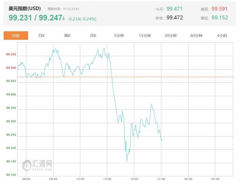241x188 pixels.
Task: Select the 分时 intraday tab
Action: pos(16,36)
